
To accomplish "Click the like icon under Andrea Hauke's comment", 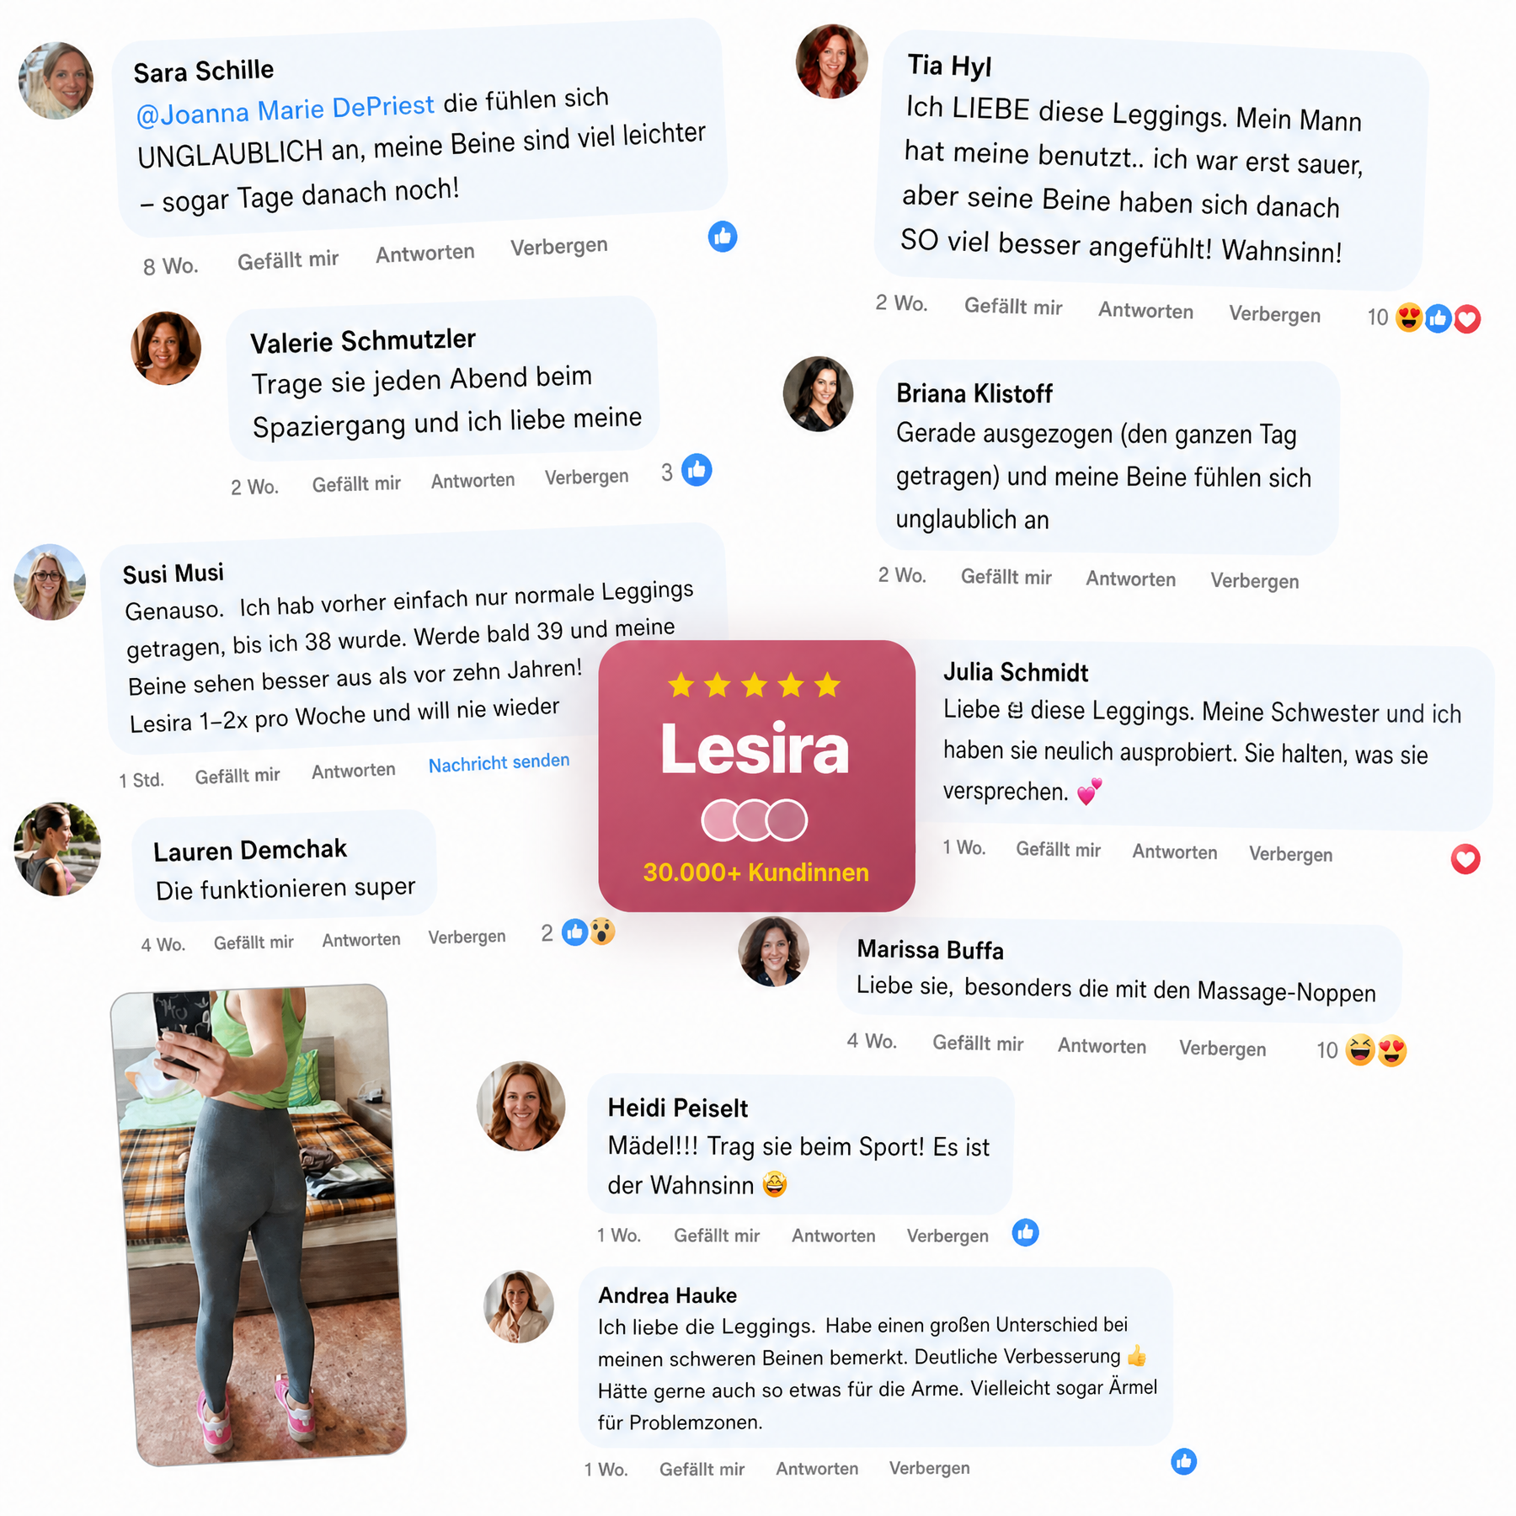I will click(x=1184, y=1462).
